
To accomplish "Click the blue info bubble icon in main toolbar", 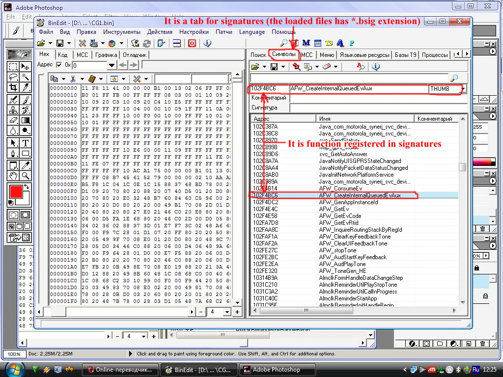I will click(x=207, y=43).
